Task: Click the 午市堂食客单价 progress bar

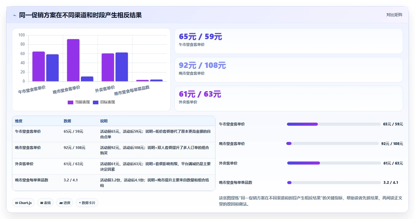Action: click(334, 124)
